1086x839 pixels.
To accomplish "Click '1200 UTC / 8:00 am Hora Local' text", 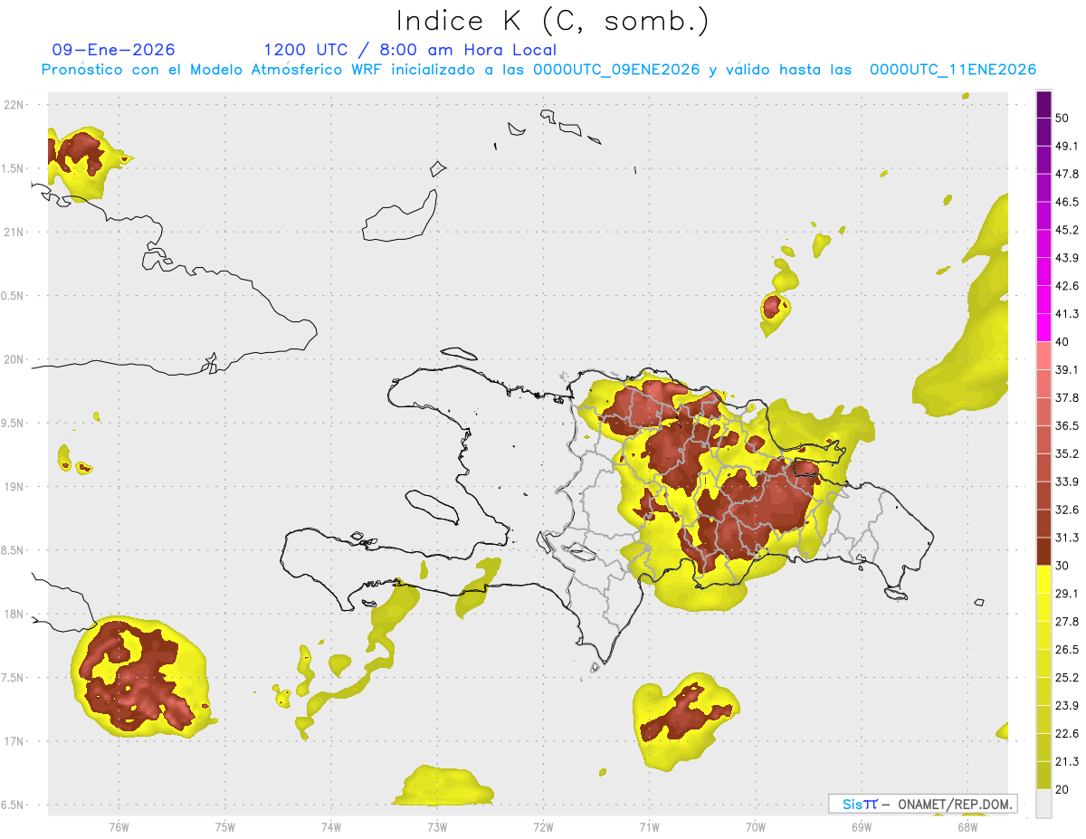I will tap(410, 50).
